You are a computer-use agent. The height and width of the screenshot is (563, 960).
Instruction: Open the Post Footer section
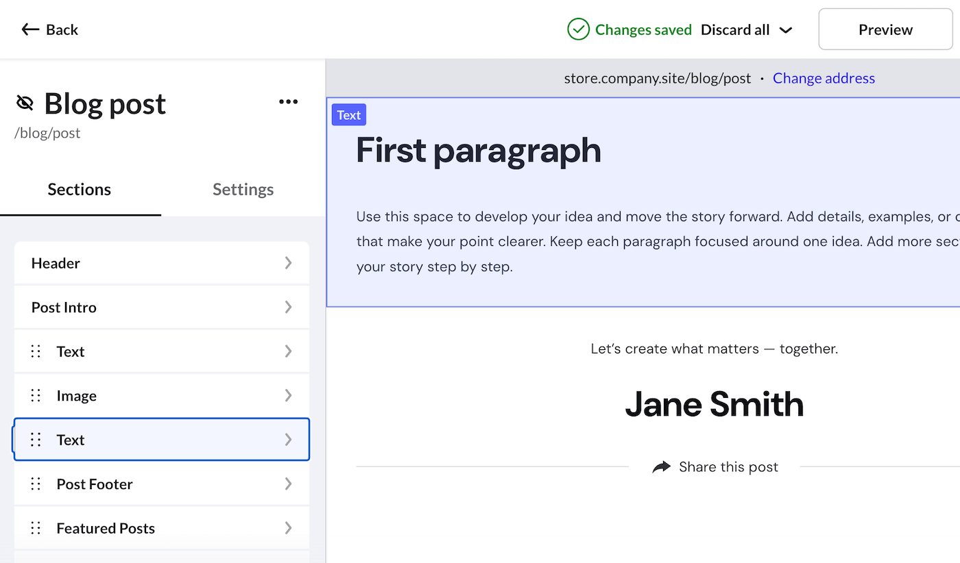coord(162,484)
